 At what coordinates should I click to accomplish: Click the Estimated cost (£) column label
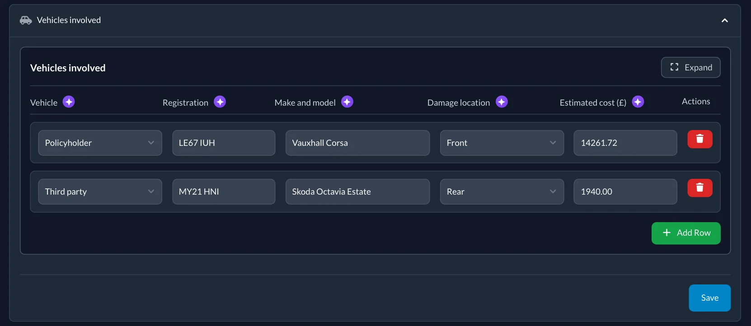pos(593,102)
